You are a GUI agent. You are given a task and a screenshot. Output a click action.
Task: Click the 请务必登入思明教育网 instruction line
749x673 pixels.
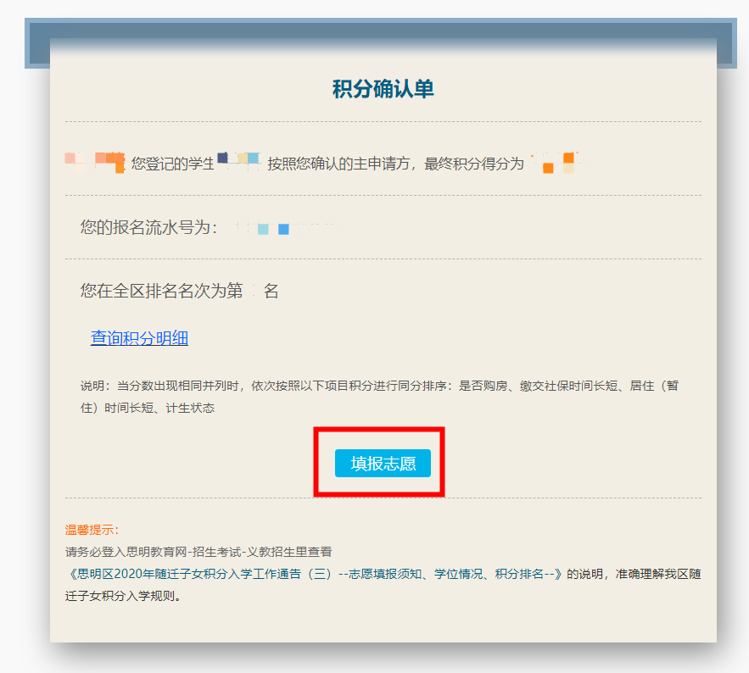point(198,552)
